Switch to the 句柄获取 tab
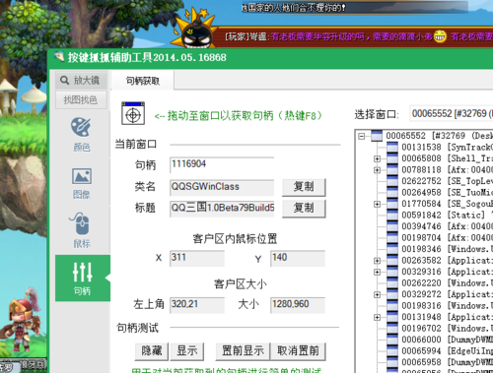This screenshot has width=493, height=373. click(x=143, y=81)
